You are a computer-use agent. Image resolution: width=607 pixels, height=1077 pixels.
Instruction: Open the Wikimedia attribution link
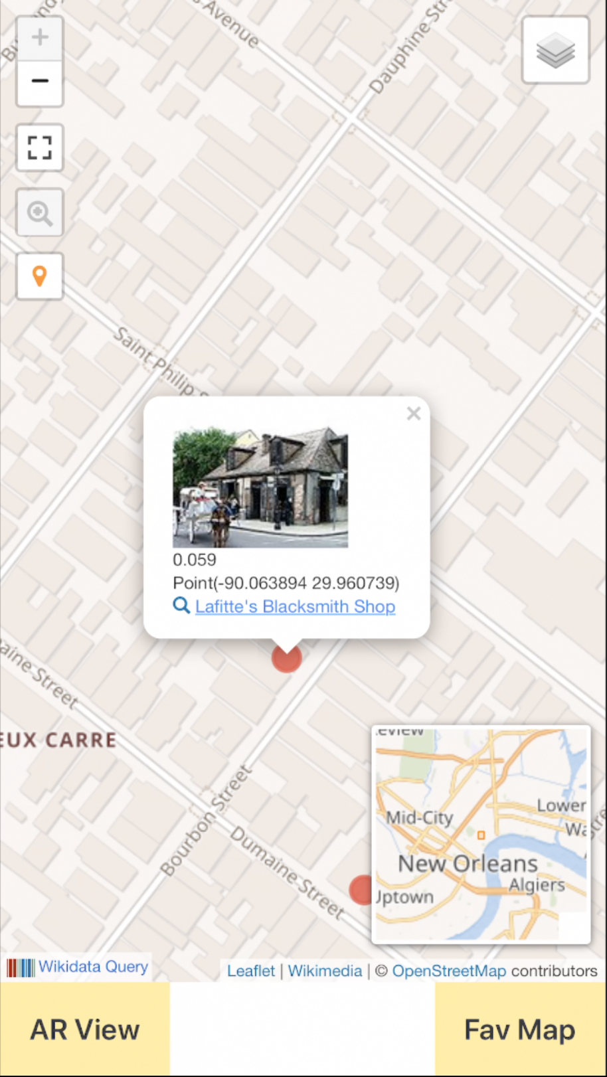tap(325, 971)
